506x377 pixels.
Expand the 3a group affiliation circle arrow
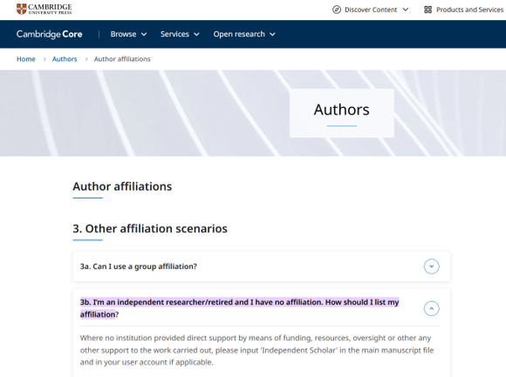(432, 266)
